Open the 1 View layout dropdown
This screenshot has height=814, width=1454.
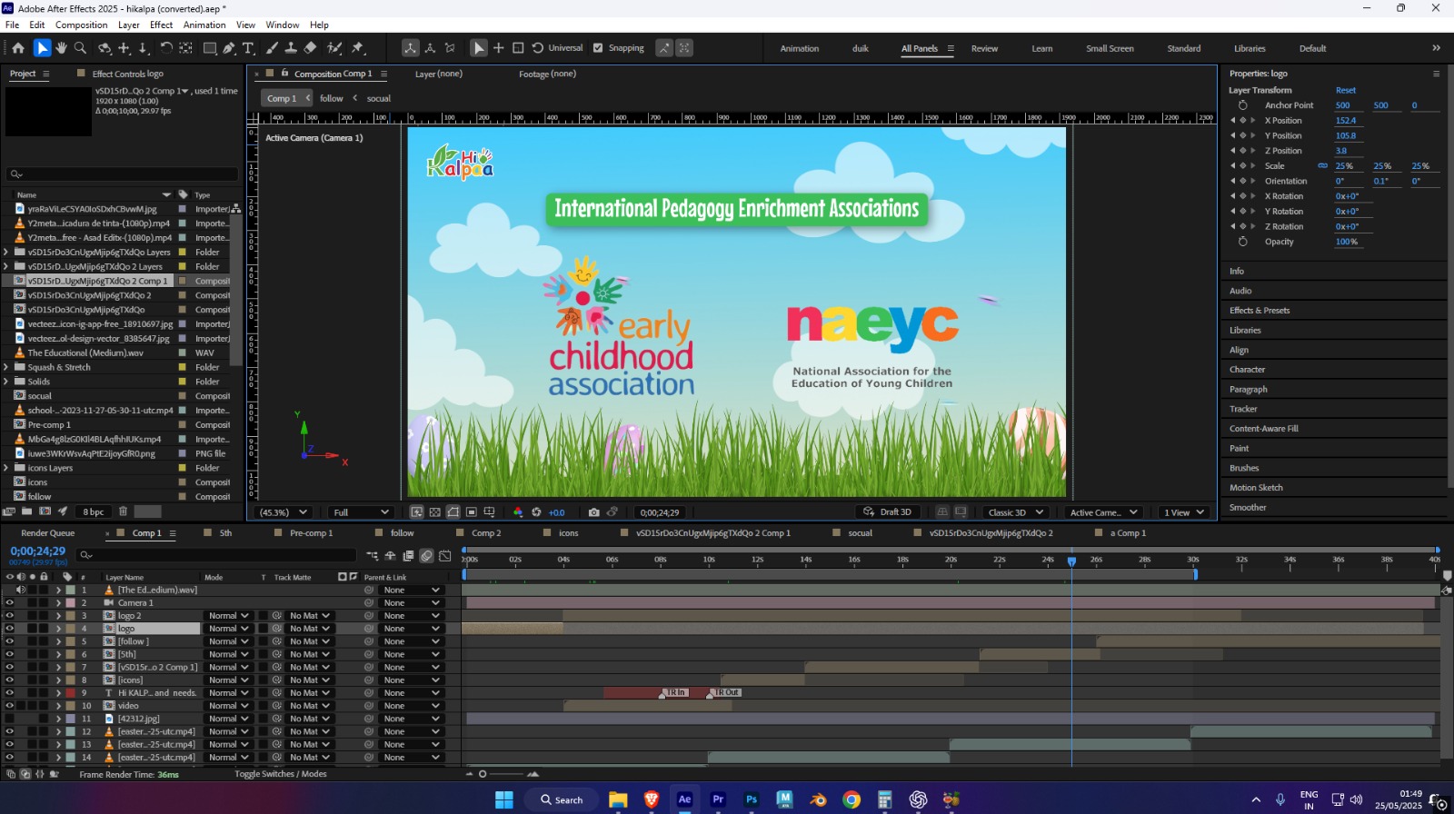[x=1184, y=512]
